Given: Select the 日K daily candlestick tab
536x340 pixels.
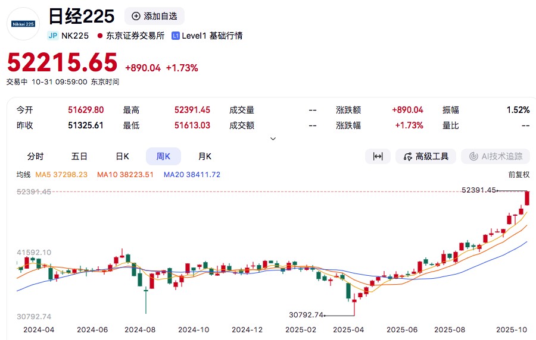Looking at the screenshot, I should (x=122, y=156).
